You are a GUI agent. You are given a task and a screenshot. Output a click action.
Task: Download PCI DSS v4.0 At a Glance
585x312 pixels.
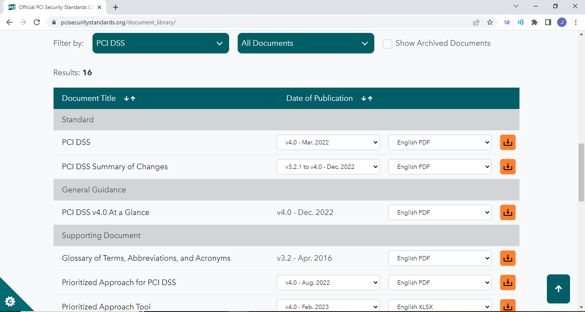[x=508, y=212]
